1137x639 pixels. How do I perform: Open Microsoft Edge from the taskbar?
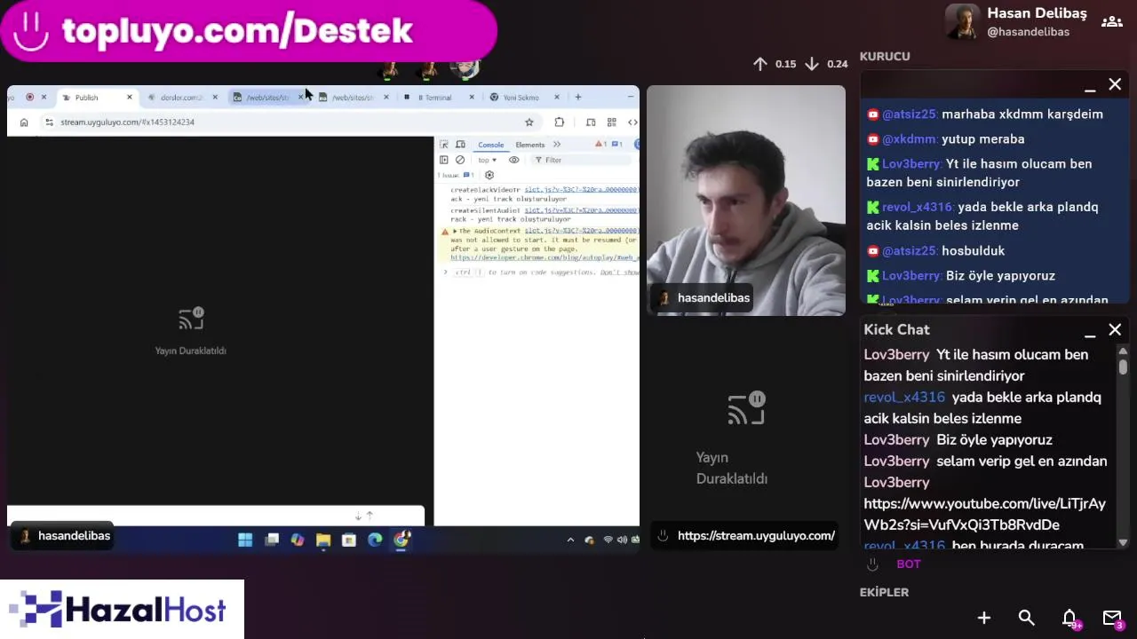(375, 540)
